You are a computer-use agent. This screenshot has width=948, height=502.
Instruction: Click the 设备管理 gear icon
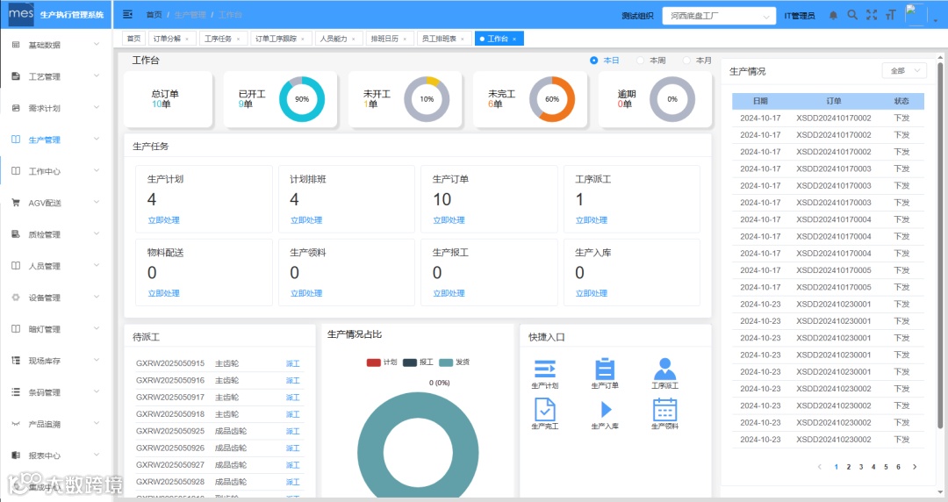(x=16, y=297)
